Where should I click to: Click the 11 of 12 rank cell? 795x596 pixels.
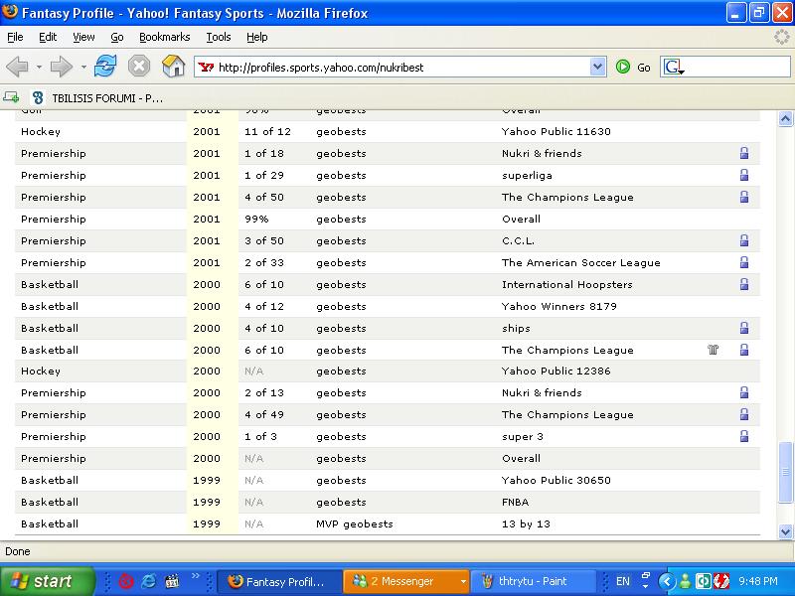267,132
